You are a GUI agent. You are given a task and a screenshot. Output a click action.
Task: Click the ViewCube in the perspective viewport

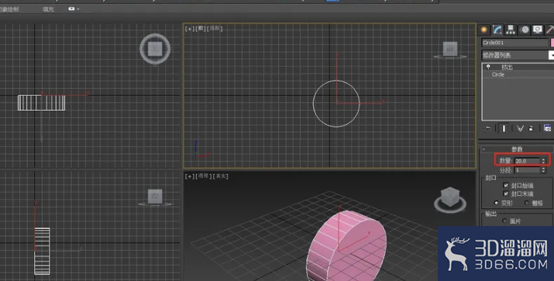click(450, 197)
